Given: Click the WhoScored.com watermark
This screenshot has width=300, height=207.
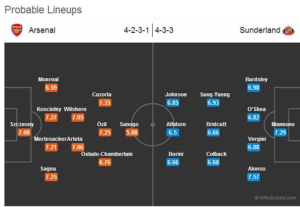Looking at the screenshot, I should [276, 198].
